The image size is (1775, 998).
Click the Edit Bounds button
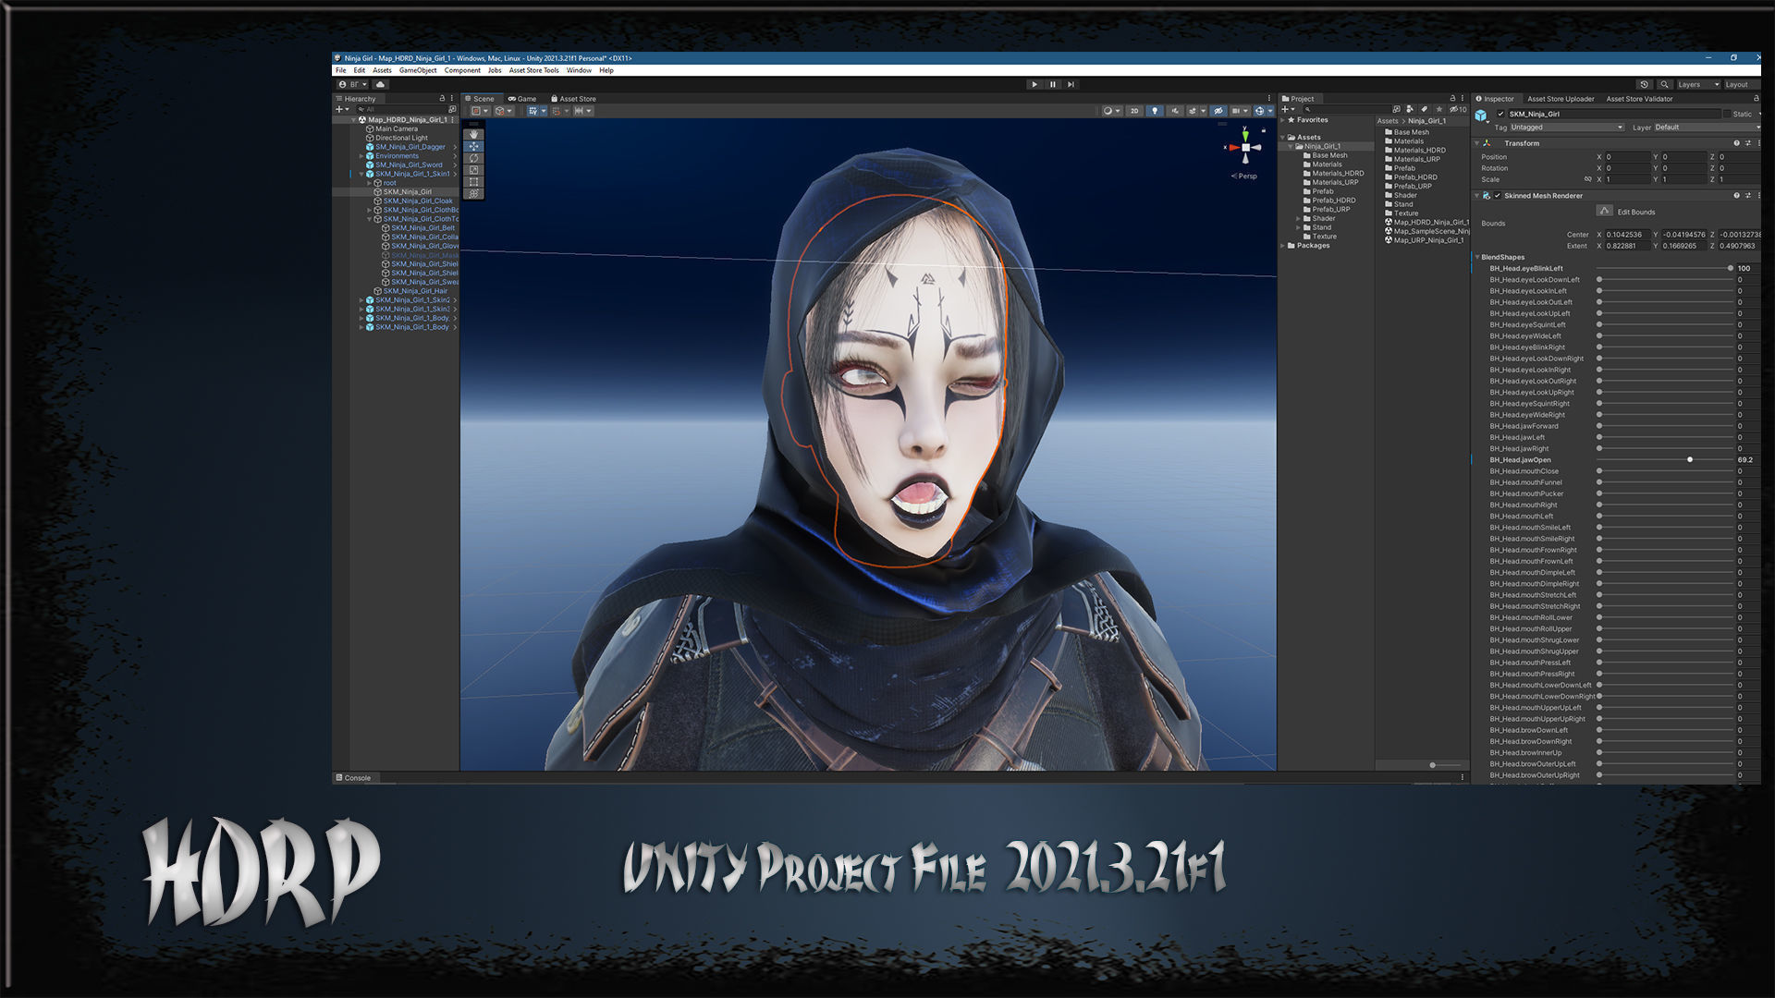1605,212
